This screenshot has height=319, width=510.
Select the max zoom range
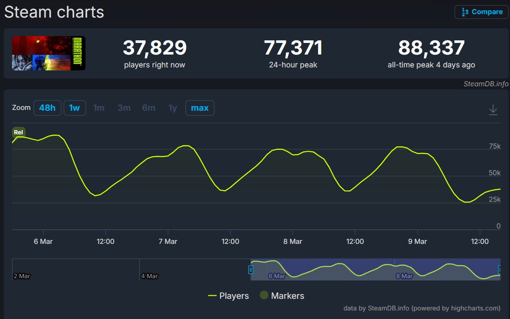tap(200, 108)
